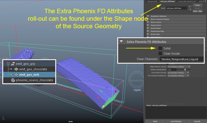Click the persp camera label in viewport
The width and height of the screenshot is (207, 123).
[x=70, y=121]
